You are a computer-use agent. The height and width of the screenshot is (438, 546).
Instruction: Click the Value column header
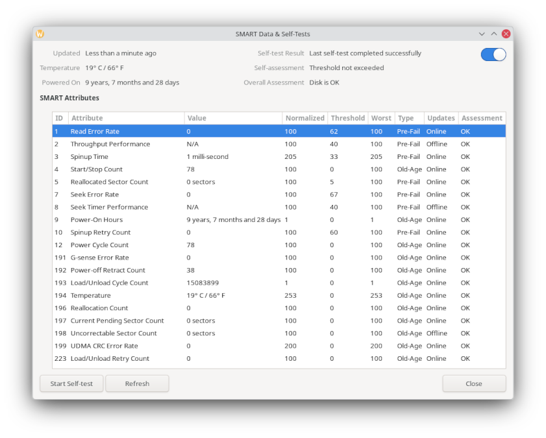point(233,118)
